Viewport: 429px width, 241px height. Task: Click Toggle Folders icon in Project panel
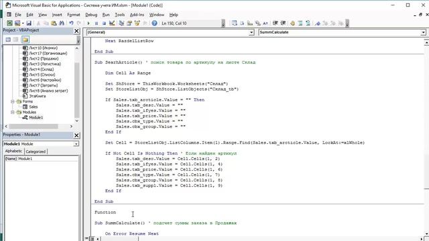click(25, 39)
